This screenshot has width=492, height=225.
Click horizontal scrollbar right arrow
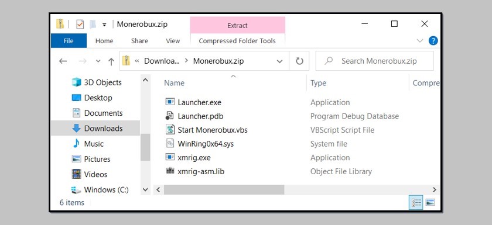point(434,189)
